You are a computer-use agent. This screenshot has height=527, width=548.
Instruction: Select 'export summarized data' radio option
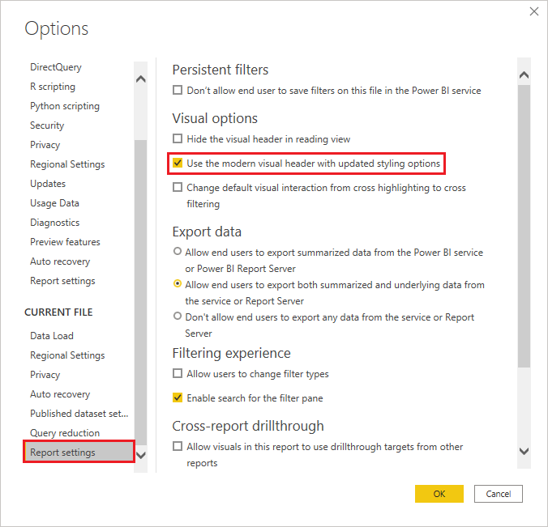click(x=178, y=251)
